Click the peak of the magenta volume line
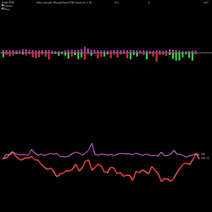 click(x=92, y=144)
